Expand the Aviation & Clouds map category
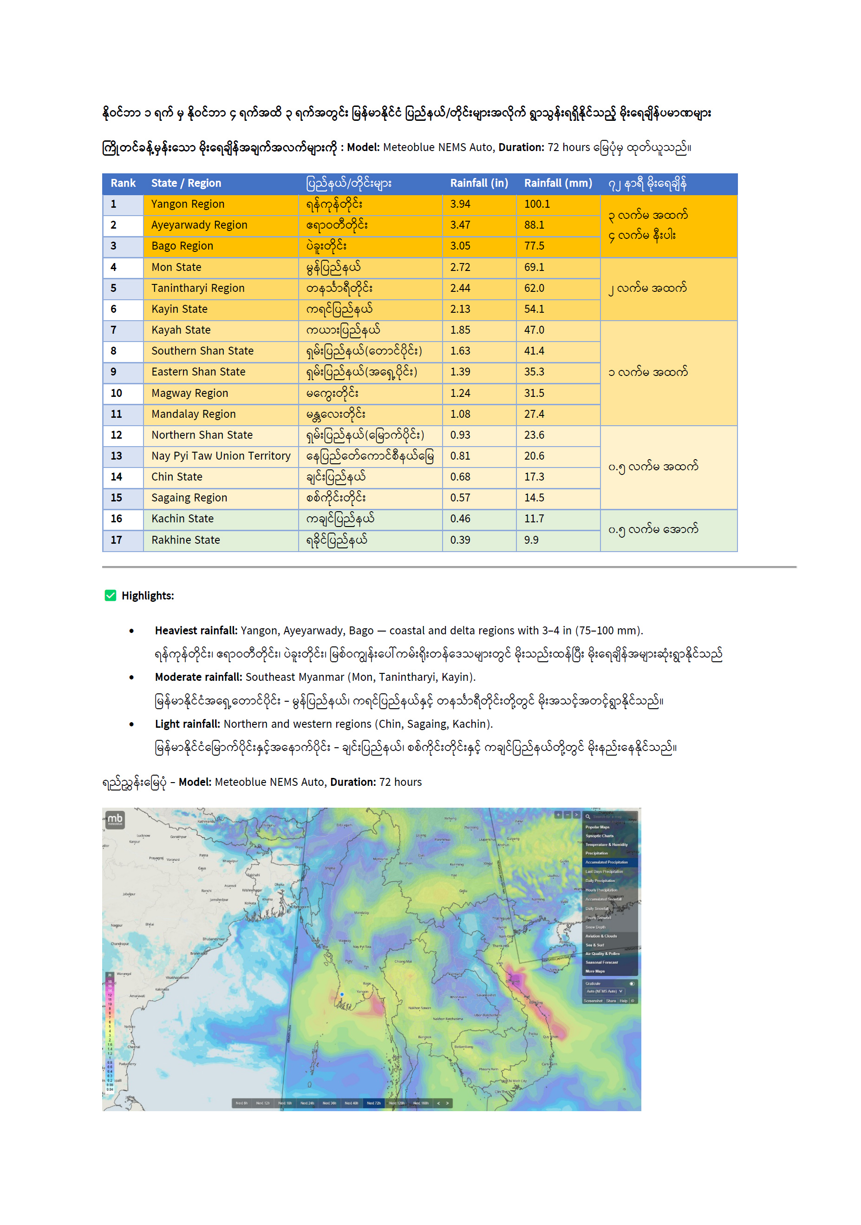 601,936
